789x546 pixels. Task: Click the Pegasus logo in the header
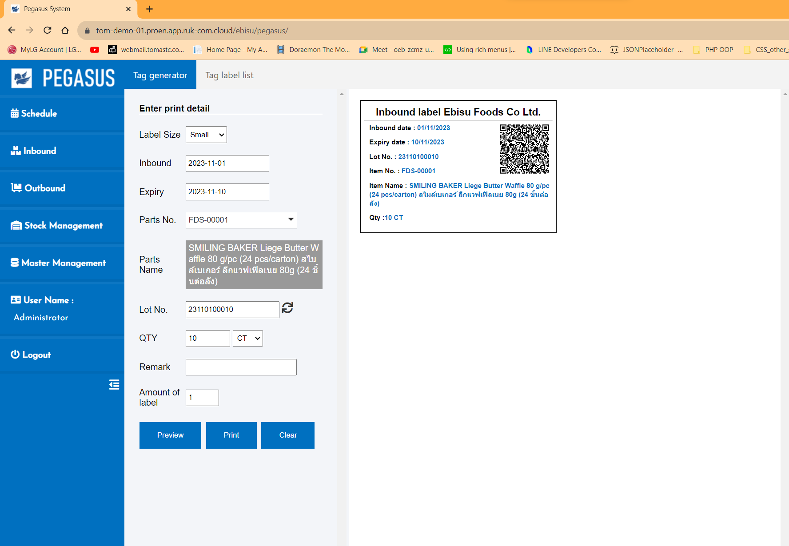coord(63,78)
